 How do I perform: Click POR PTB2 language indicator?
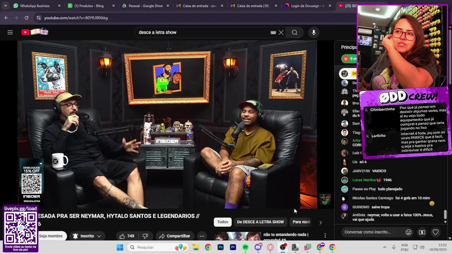click(405, 247)
